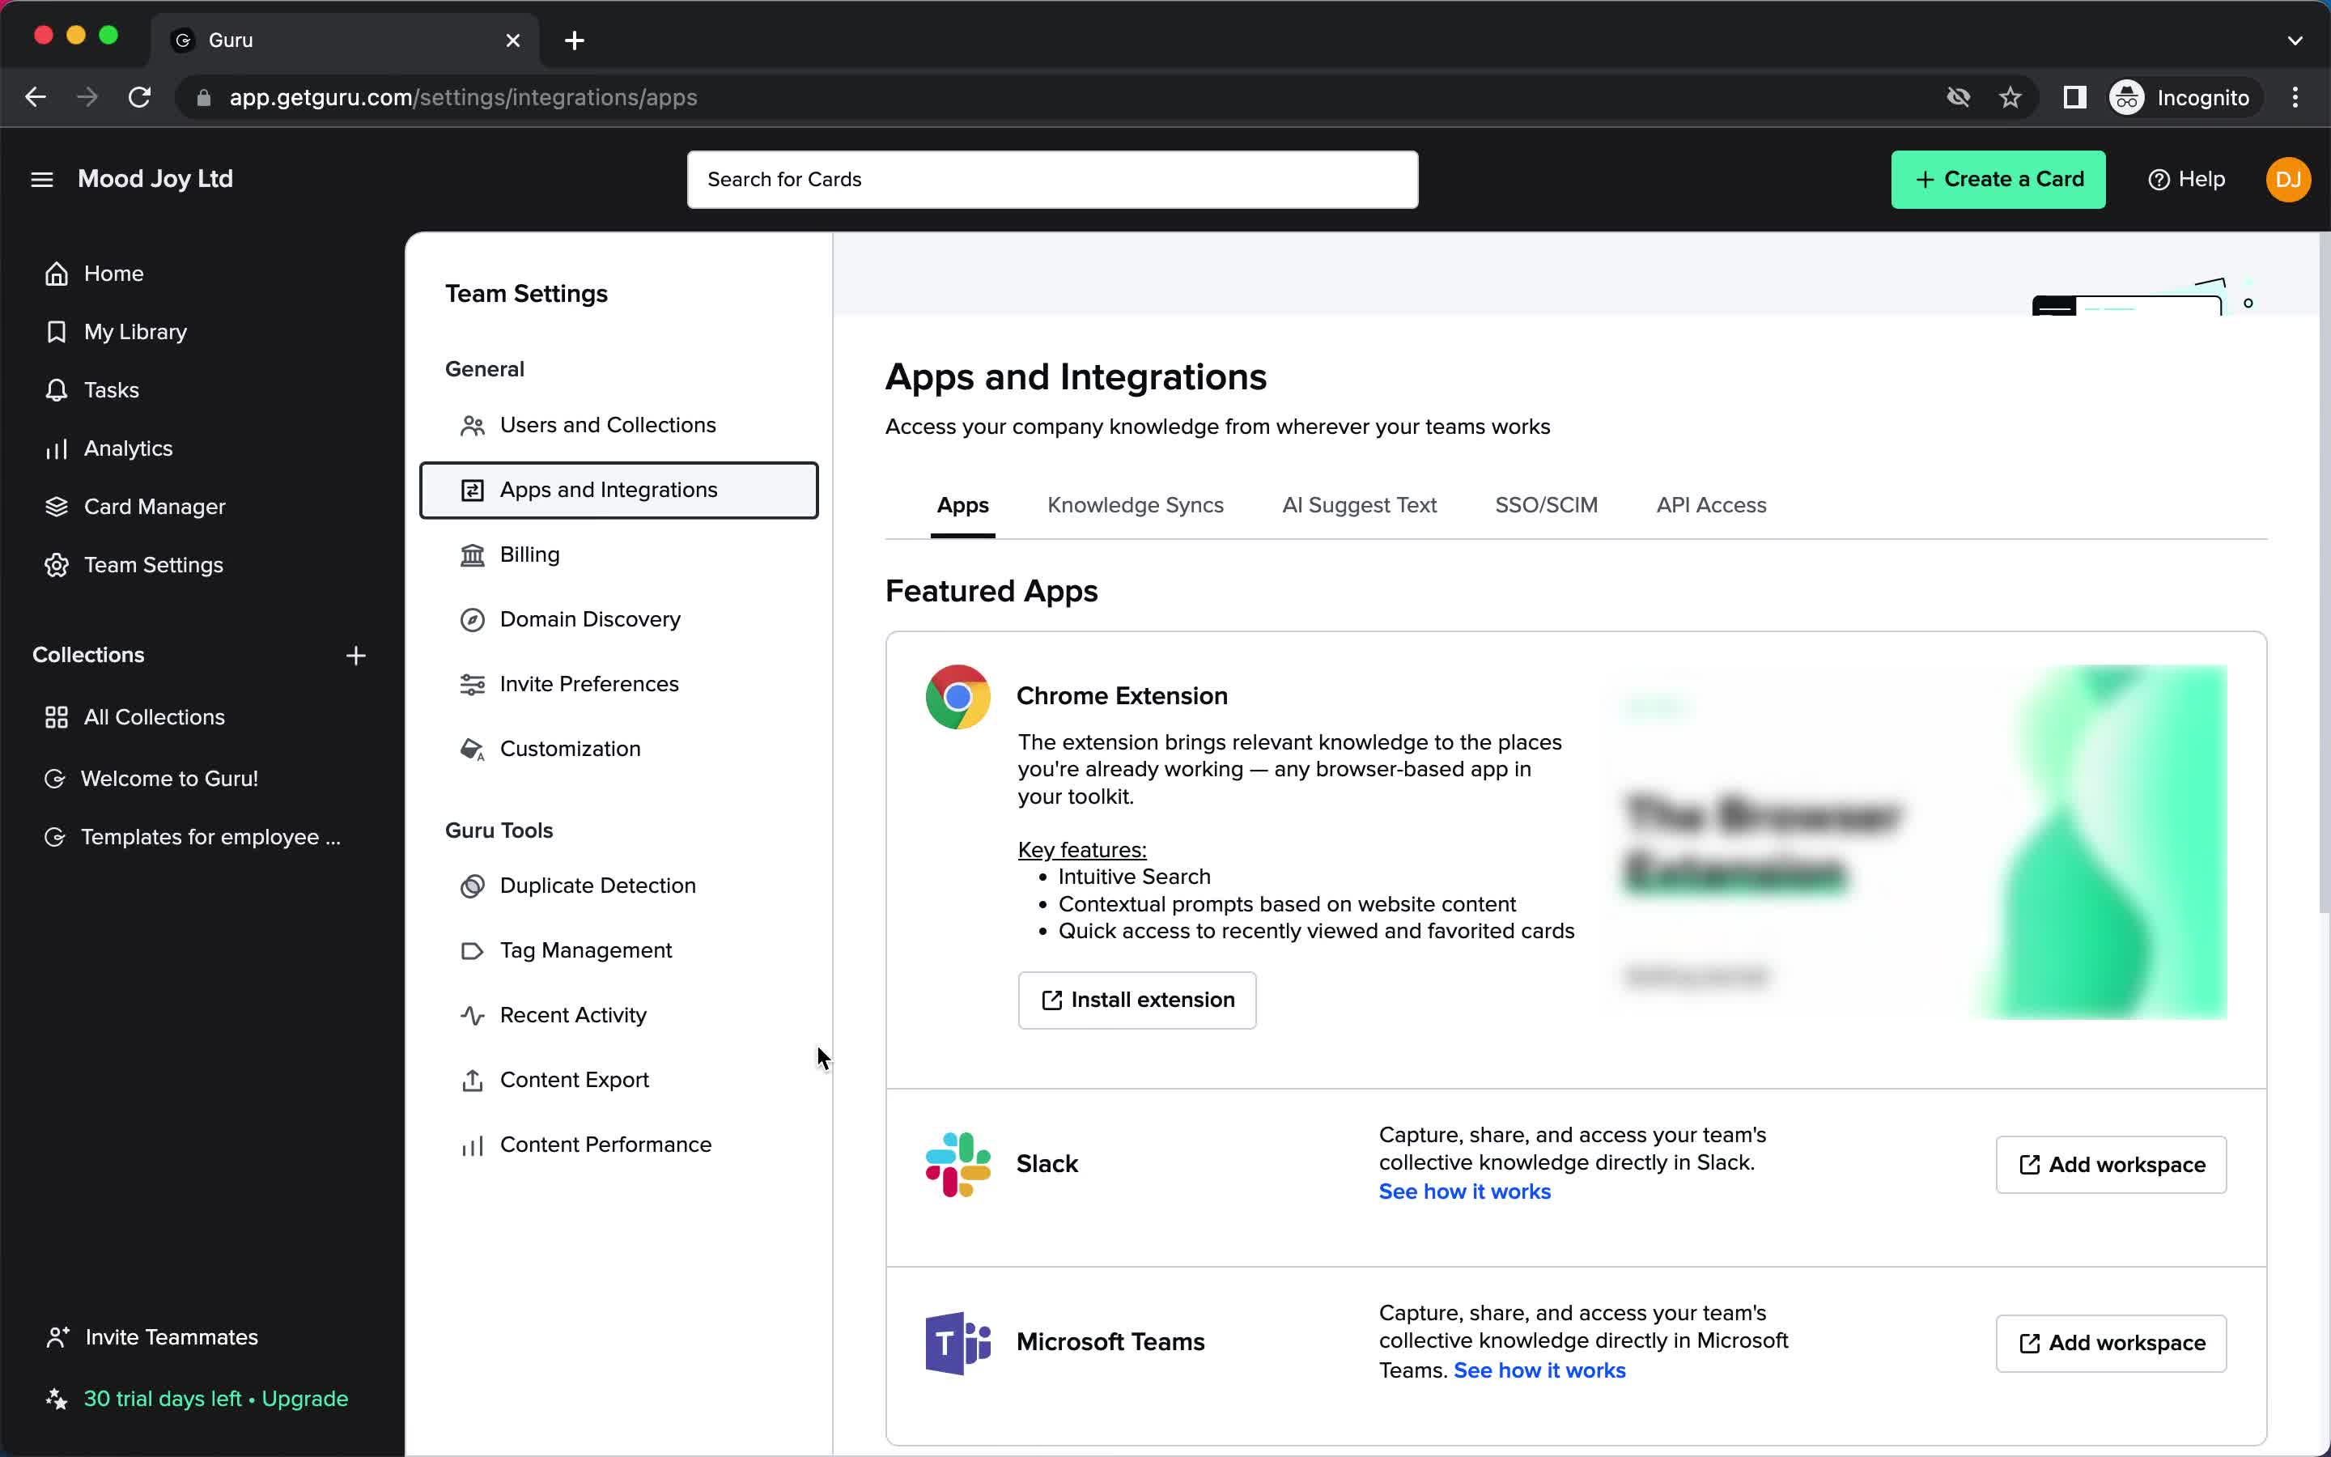
Task: Select the Analytics sidebar icon
Action: point(57,448)
